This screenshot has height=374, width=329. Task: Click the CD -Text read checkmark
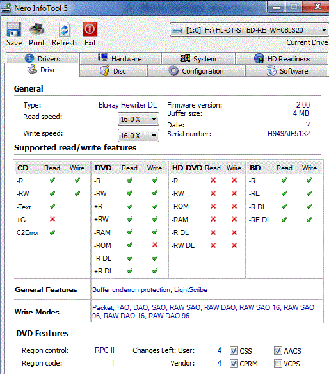52,206
